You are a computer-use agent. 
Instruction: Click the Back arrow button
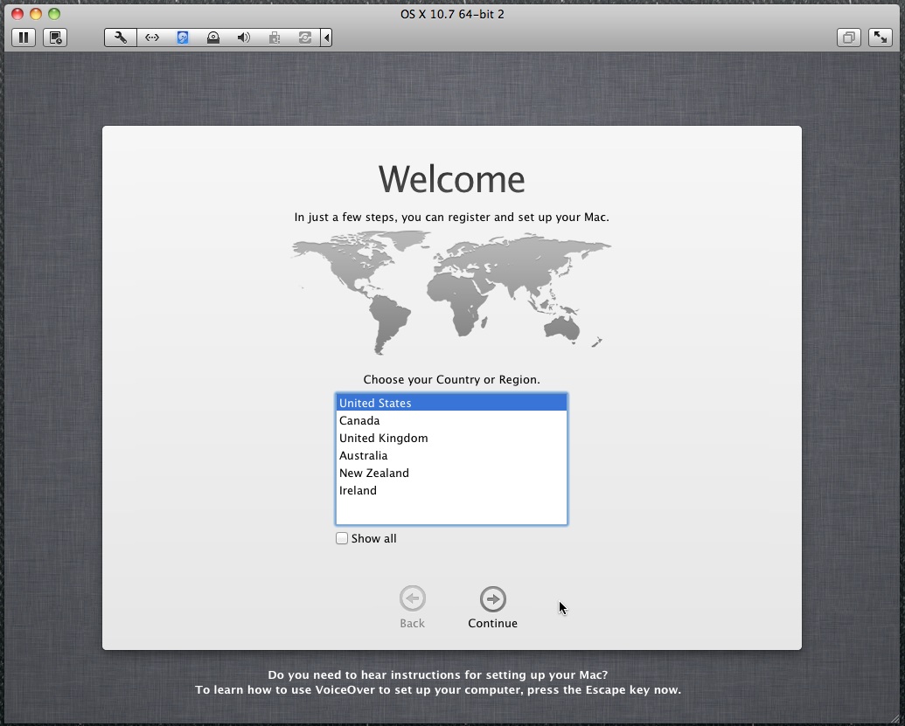(x=413, y=599)
